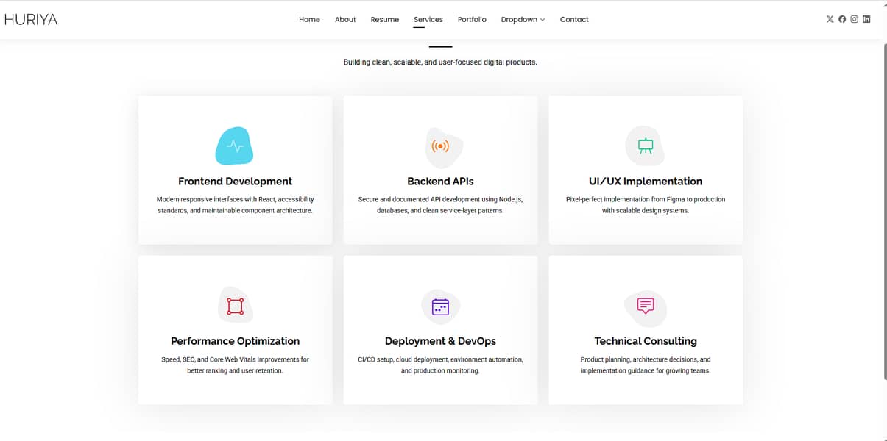
Task: Open the About section
Action: tap(344, 19)
